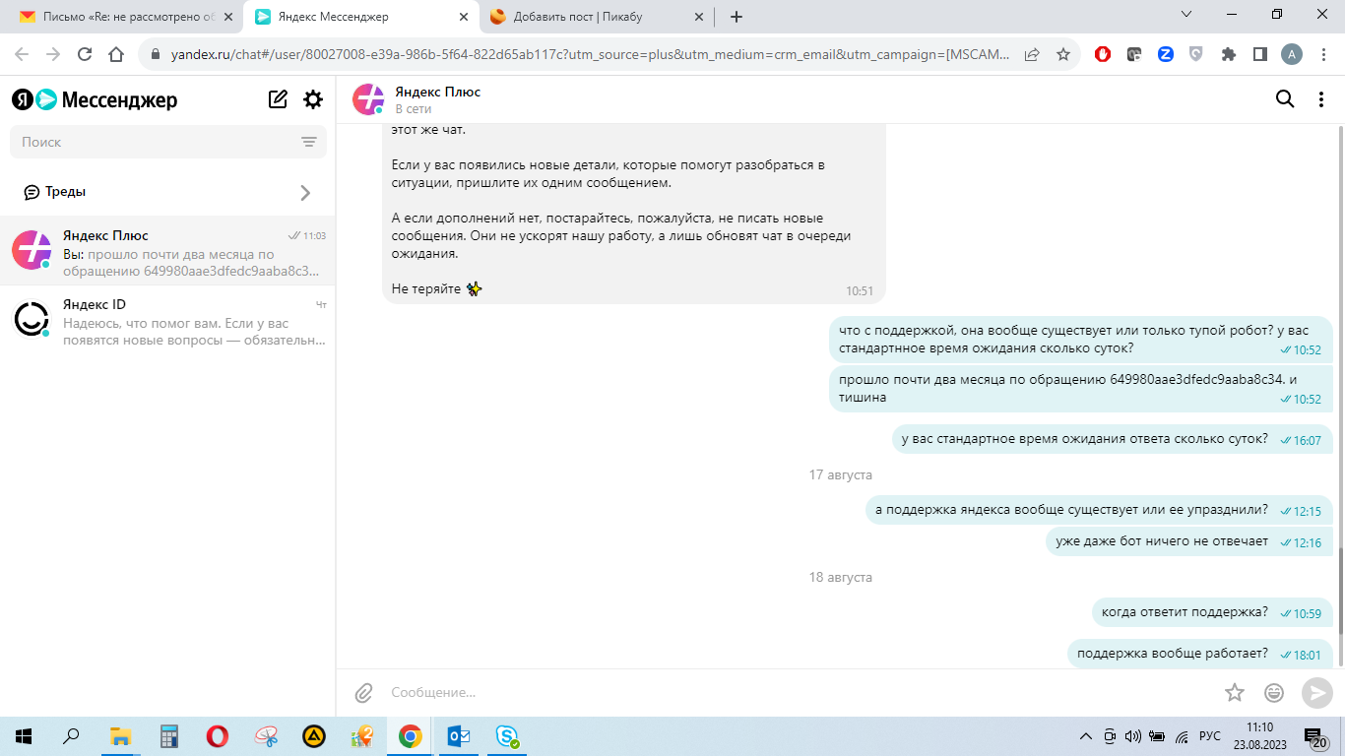Open the Яндекс ID chat in the list
The image size is (1345, 756).
click(167, 320)
